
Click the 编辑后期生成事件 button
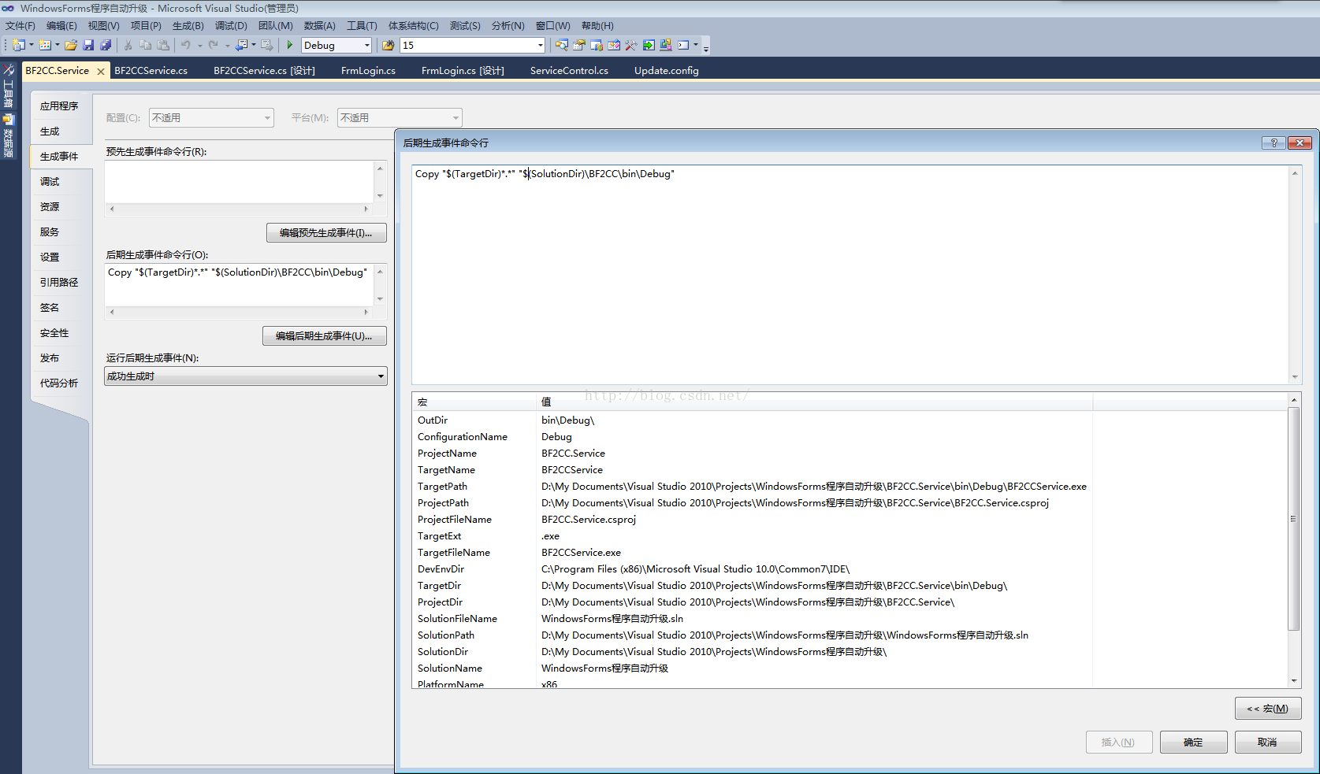point(324,335)
